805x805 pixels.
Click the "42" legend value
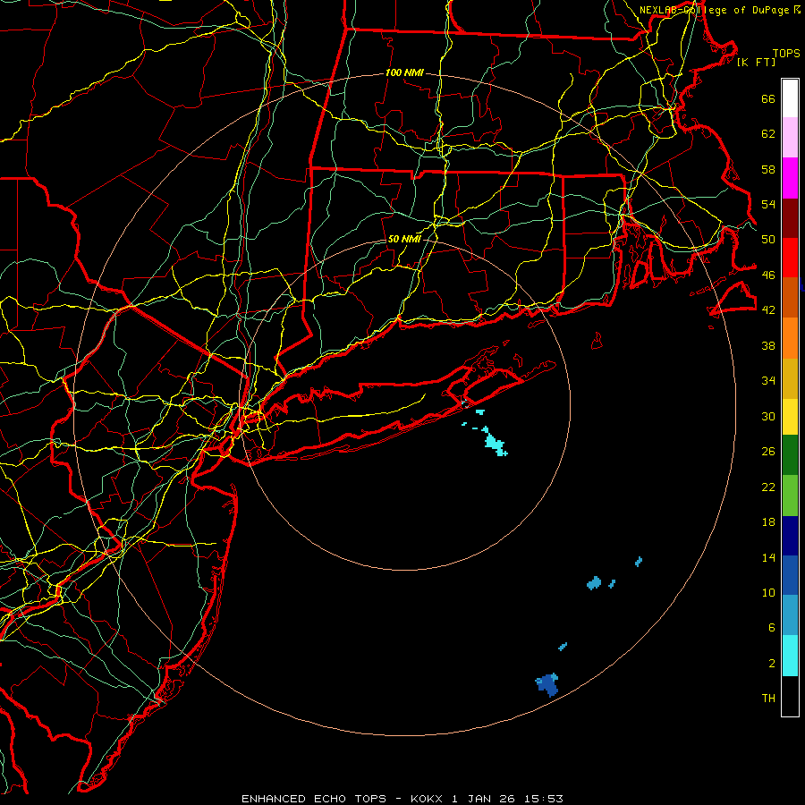click(768, 310)
